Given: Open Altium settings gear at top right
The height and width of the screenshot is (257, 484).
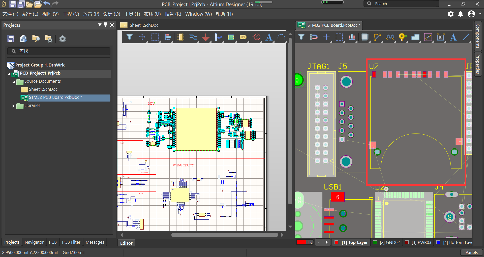Looking at the screenshot, I should (x=450, y=14).
